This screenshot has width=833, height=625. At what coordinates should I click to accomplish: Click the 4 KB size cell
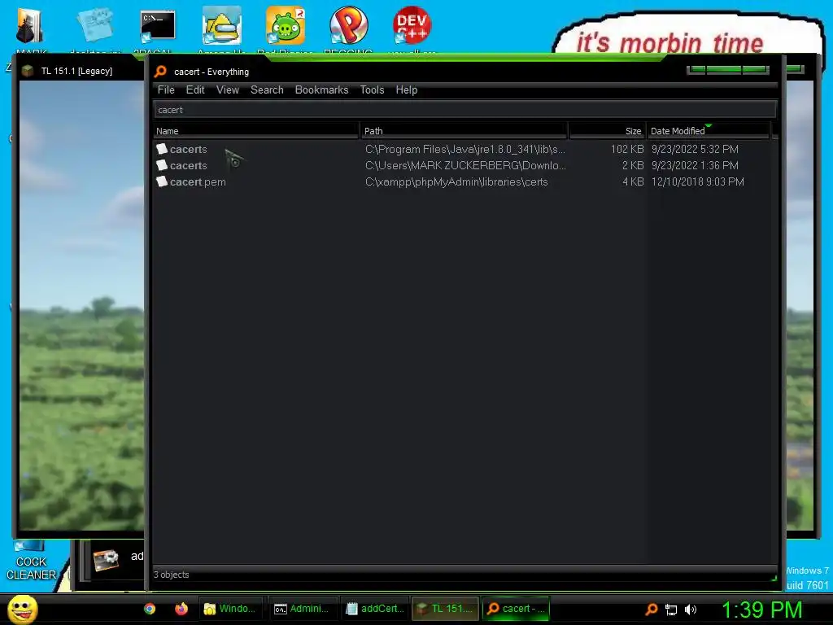(x=633, y=181)
